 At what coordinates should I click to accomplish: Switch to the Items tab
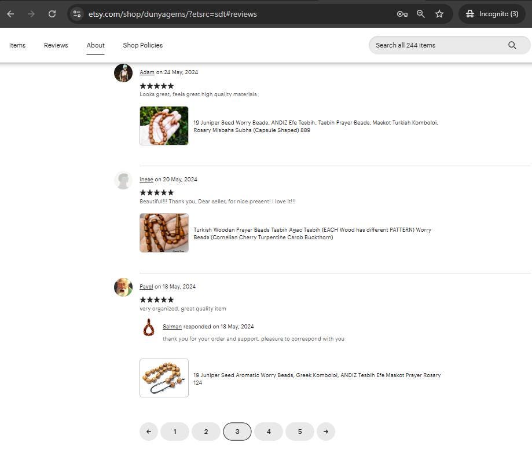click(17, 45)
